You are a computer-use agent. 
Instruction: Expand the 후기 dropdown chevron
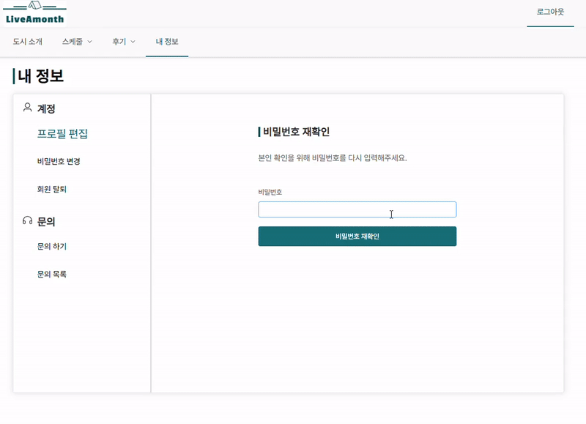pos(133,42)
